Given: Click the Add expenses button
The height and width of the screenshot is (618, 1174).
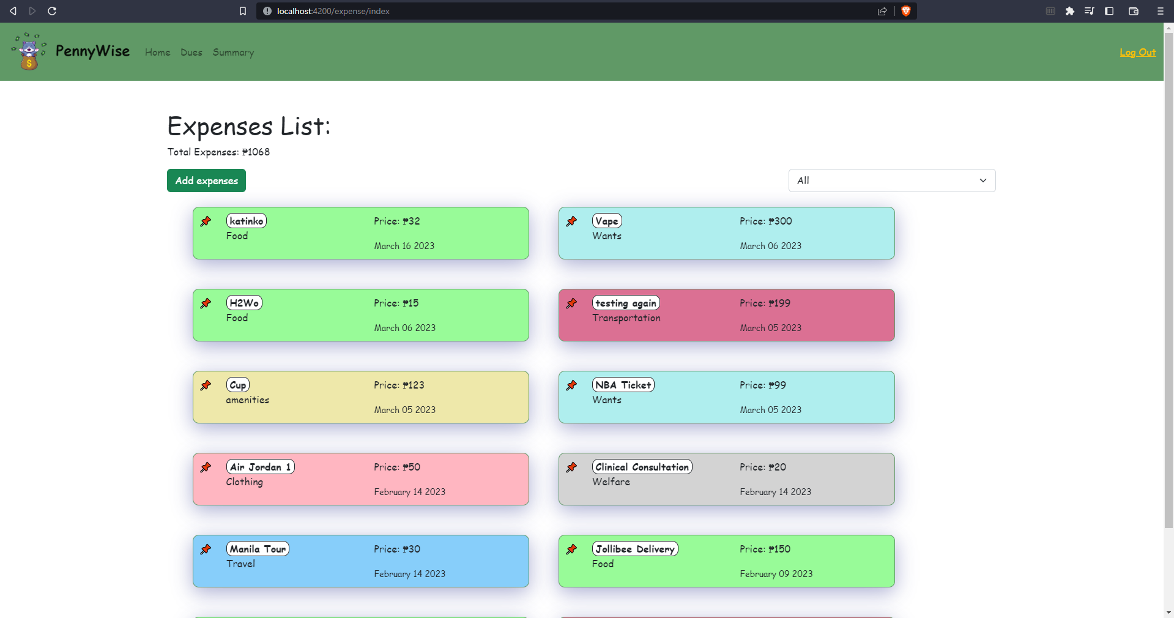Looking at the screenshot, I should tap(206, 181).
